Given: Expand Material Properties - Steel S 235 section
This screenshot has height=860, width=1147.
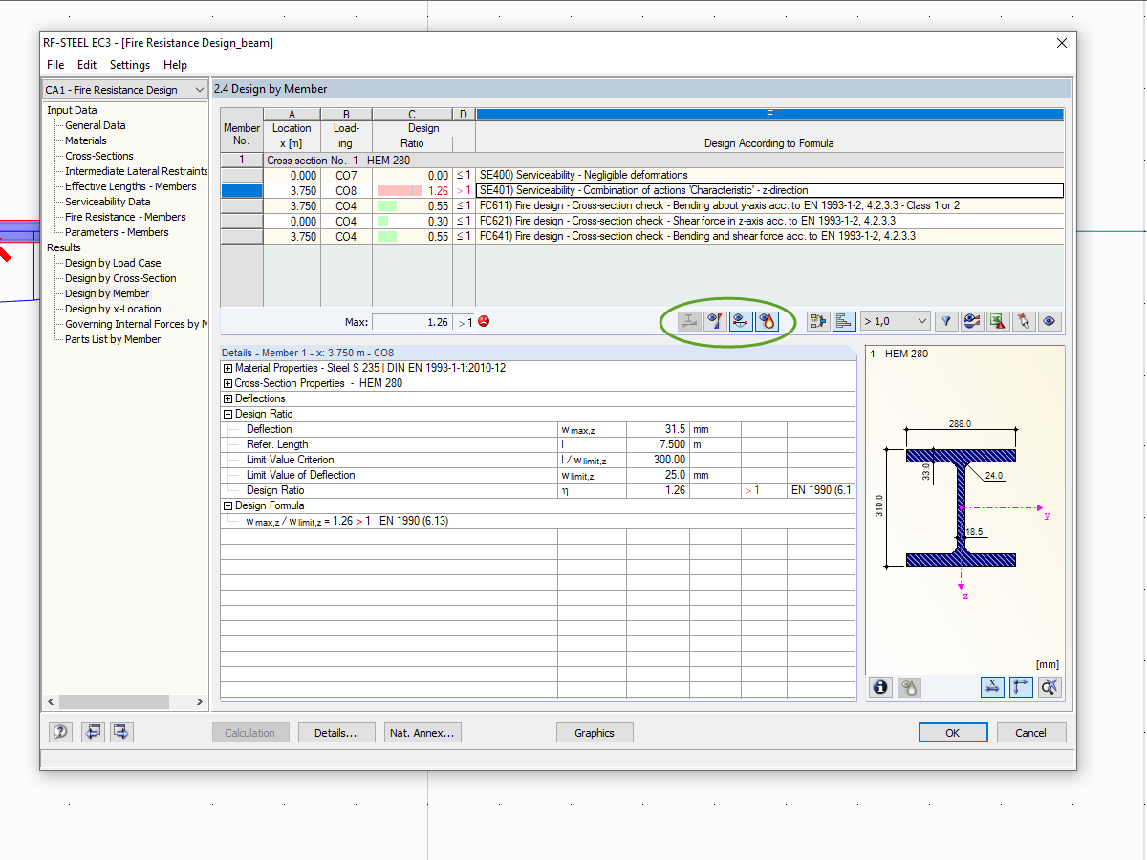Looking at the screenshot, I should [x=227, y=368].
